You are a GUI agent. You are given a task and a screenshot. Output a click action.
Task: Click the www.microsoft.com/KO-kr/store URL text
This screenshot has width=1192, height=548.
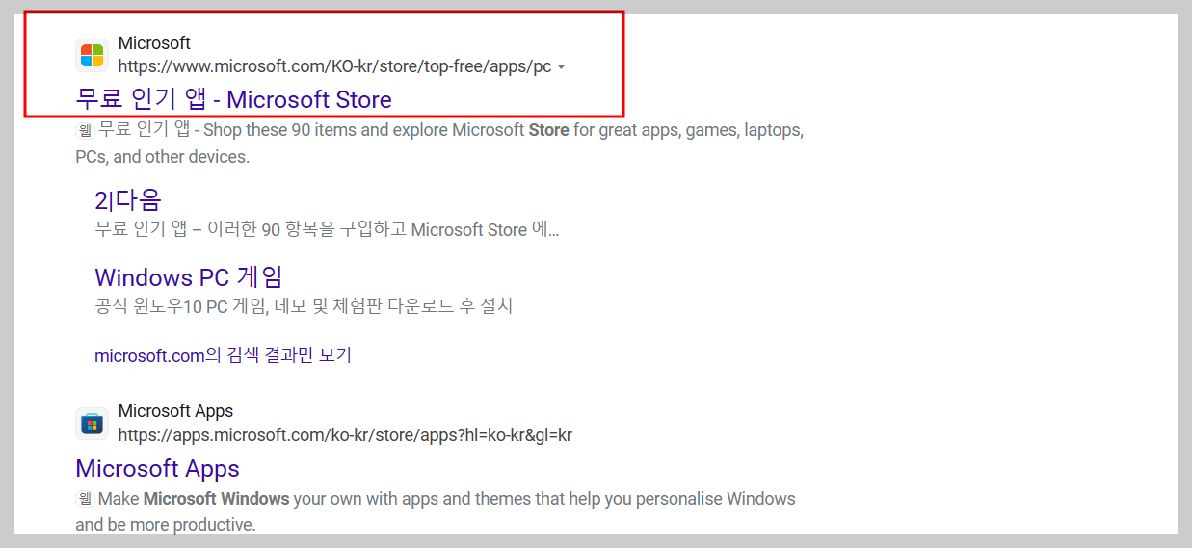[334, 66]
